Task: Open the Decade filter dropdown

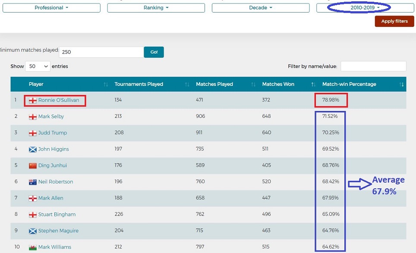Action: click(261, 8)
